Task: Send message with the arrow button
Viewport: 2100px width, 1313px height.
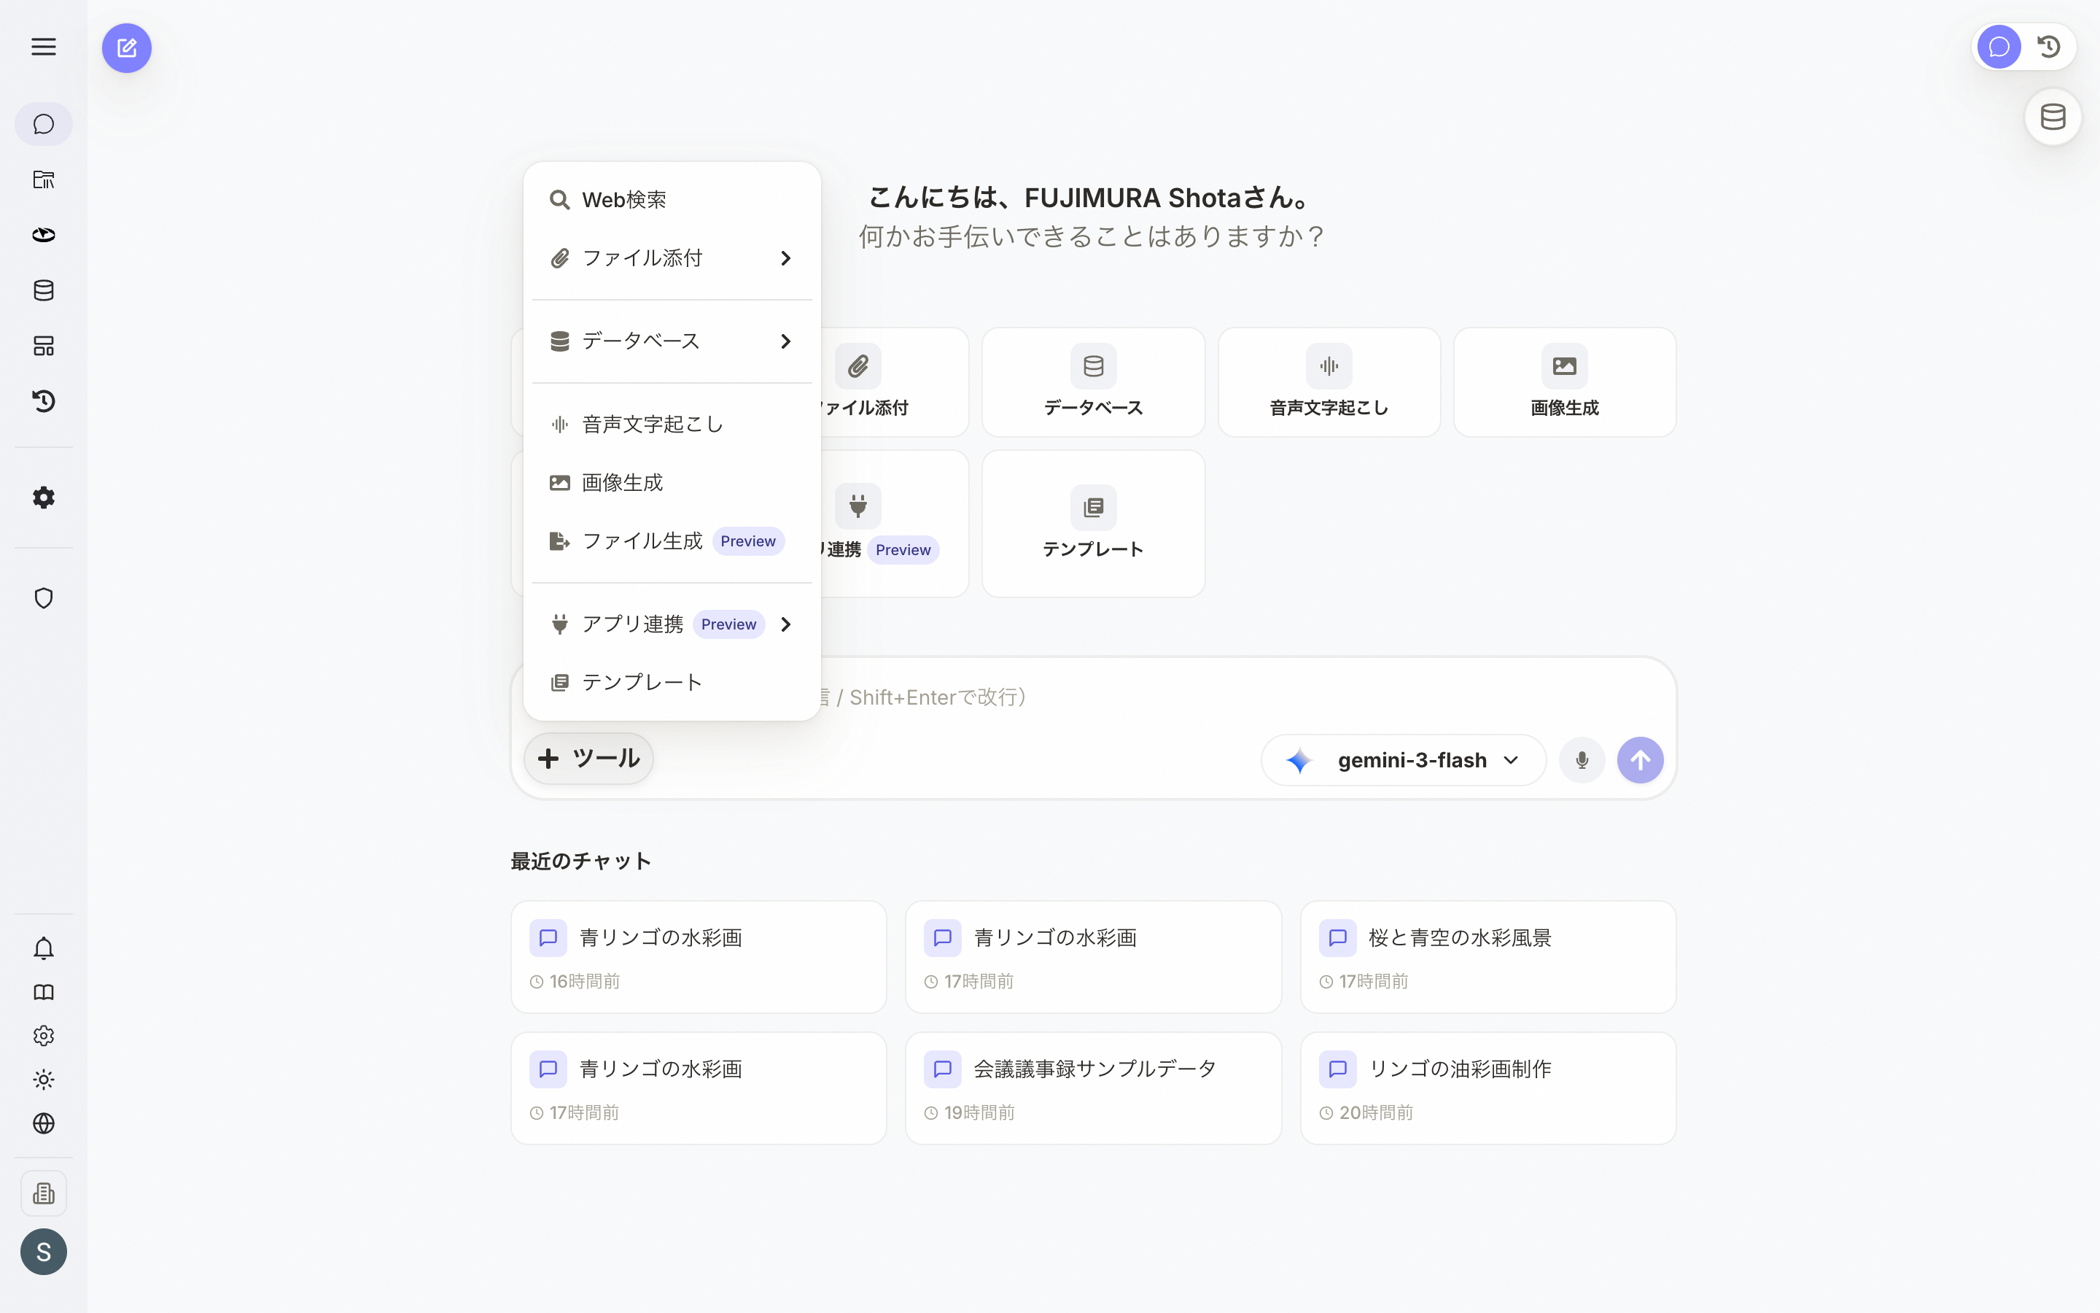Action: click(1640, 761)
